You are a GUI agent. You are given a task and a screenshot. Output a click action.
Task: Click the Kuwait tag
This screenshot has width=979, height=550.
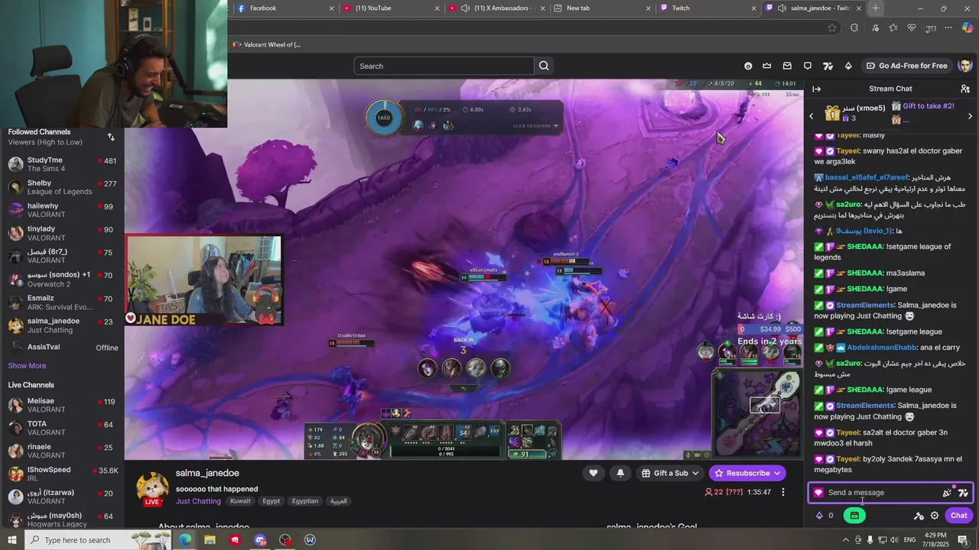tap(240, 501)
